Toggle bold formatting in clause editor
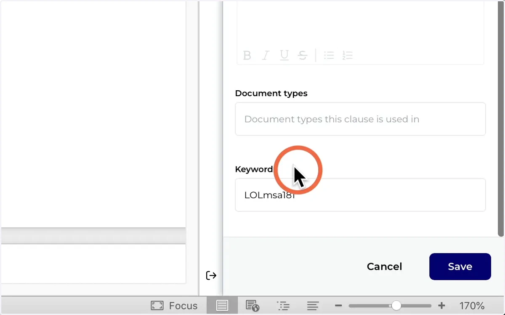This screenshot has height=315, width=505. pos(247,55)
